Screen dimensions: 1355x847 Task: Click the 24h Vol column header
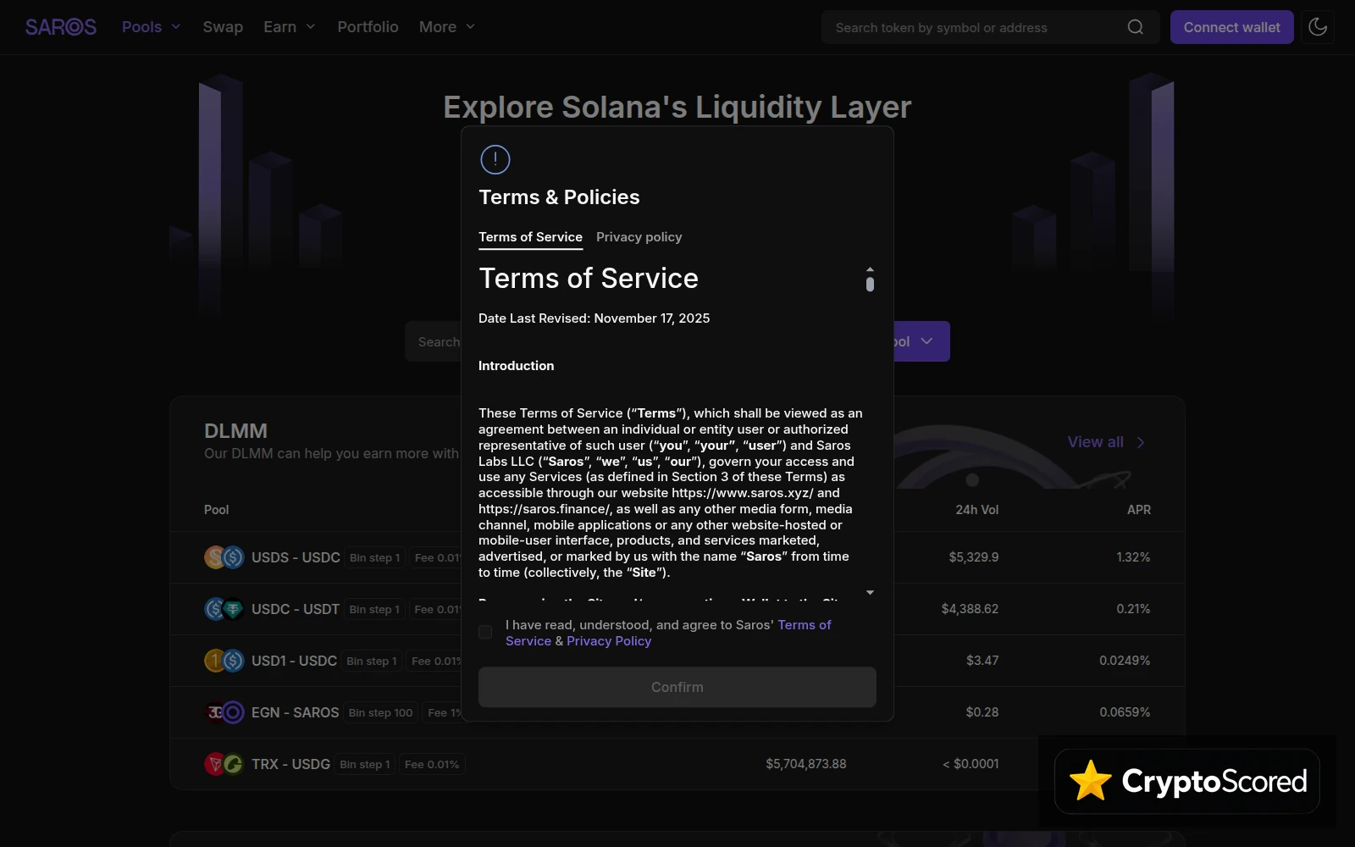976,510
